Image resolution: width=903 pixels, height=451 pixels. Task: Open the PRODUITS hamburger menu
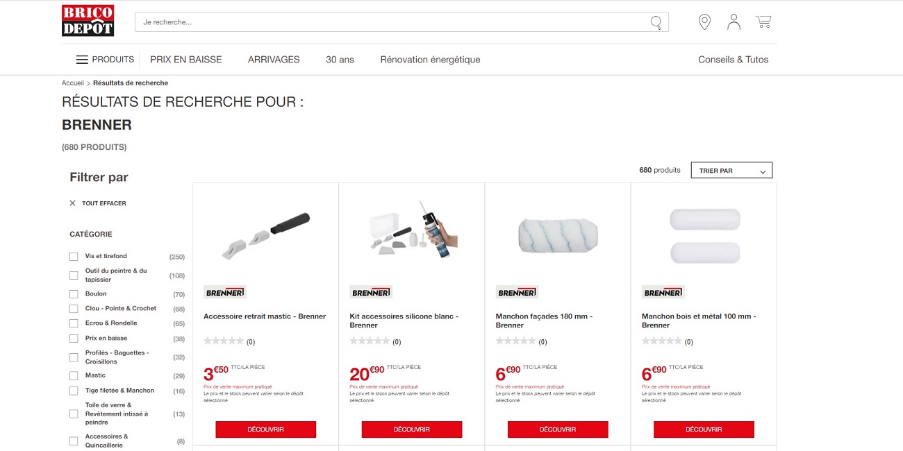[105, 60]
